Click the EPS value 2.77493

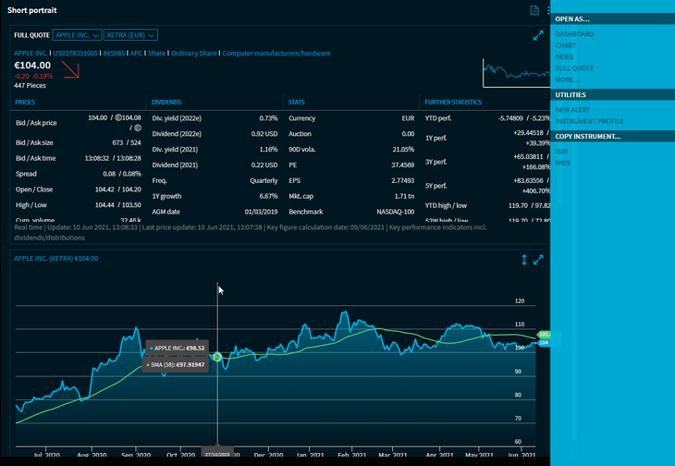(403, 180)
